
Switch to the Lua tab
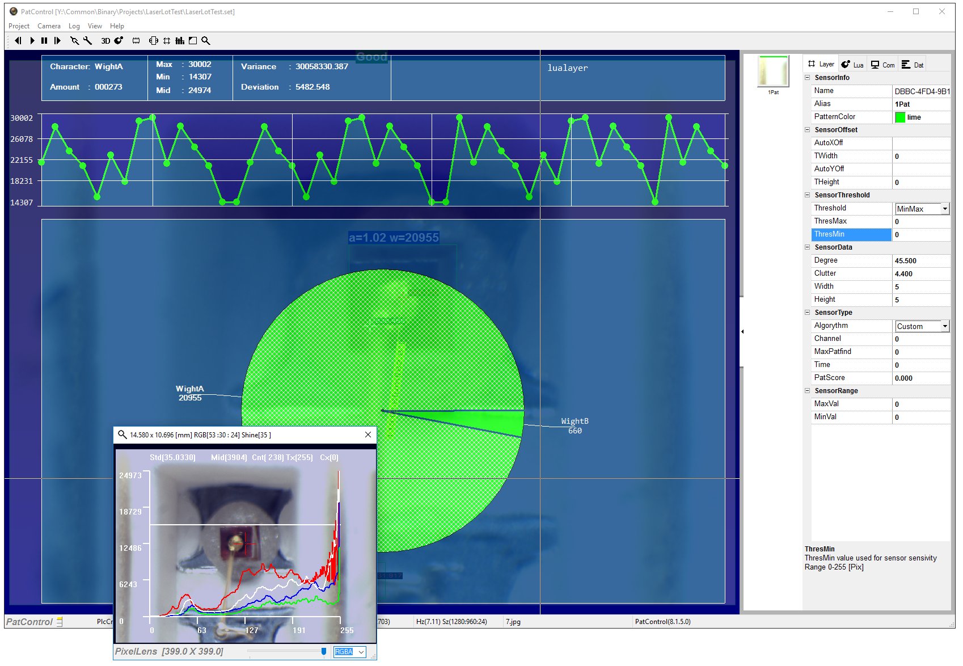[x=852, y=65]
